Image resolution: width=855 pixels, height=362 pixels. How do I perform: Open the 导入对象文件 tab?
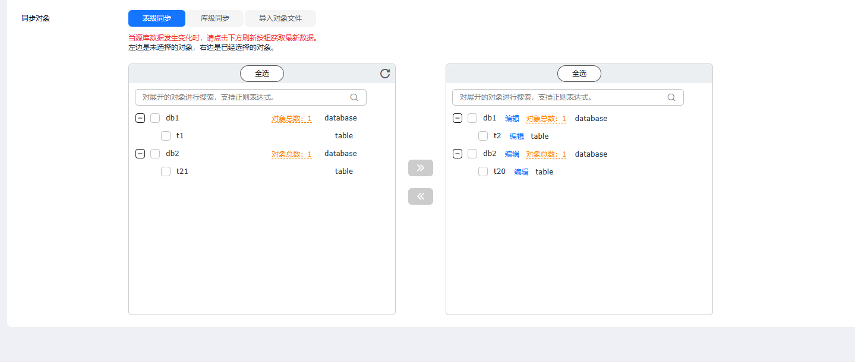280,18
